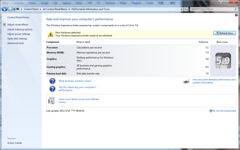Click the printer icon
240x150 pixels.
pos(186,81)
